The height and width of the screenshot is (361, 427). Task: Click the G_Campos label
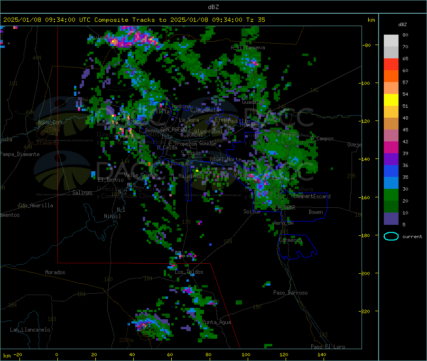[322, 139]
